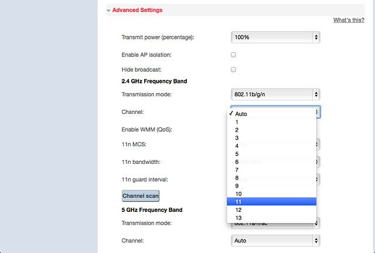This screenshot has width=375, height=253.
Task: Open the 2.4 GHz Transmission mode dropdown
Action: 275,95
